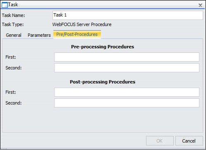Focus the first pre-processing procedure field
206x150 pixels.
pos(127,57)
